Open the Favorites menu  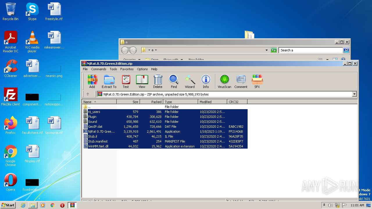pos(127,69)
